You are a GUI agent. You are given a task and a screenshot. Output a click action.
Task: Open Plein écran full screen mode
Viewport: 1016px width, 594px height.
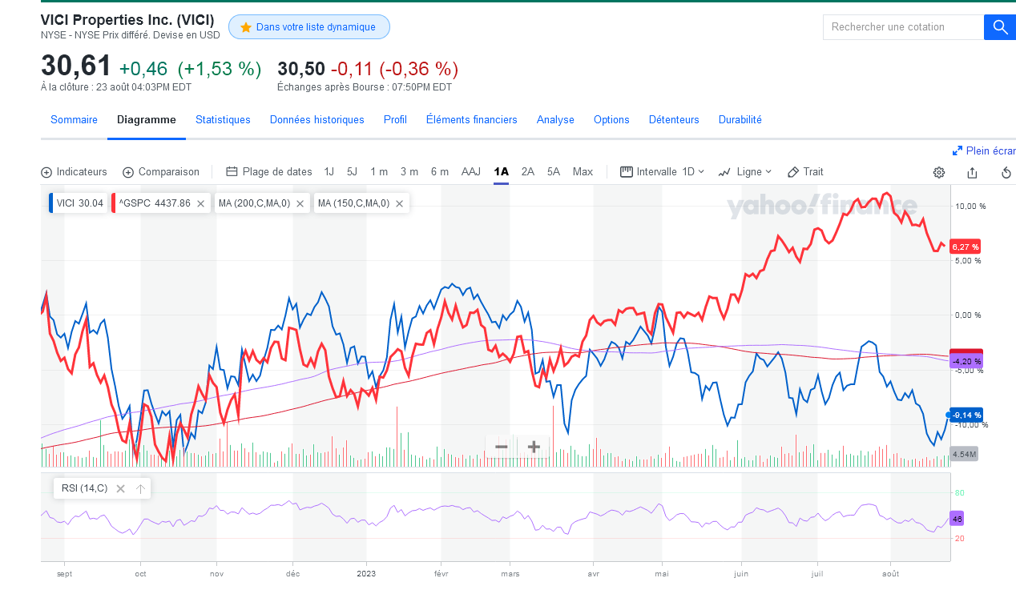(984, 151)
